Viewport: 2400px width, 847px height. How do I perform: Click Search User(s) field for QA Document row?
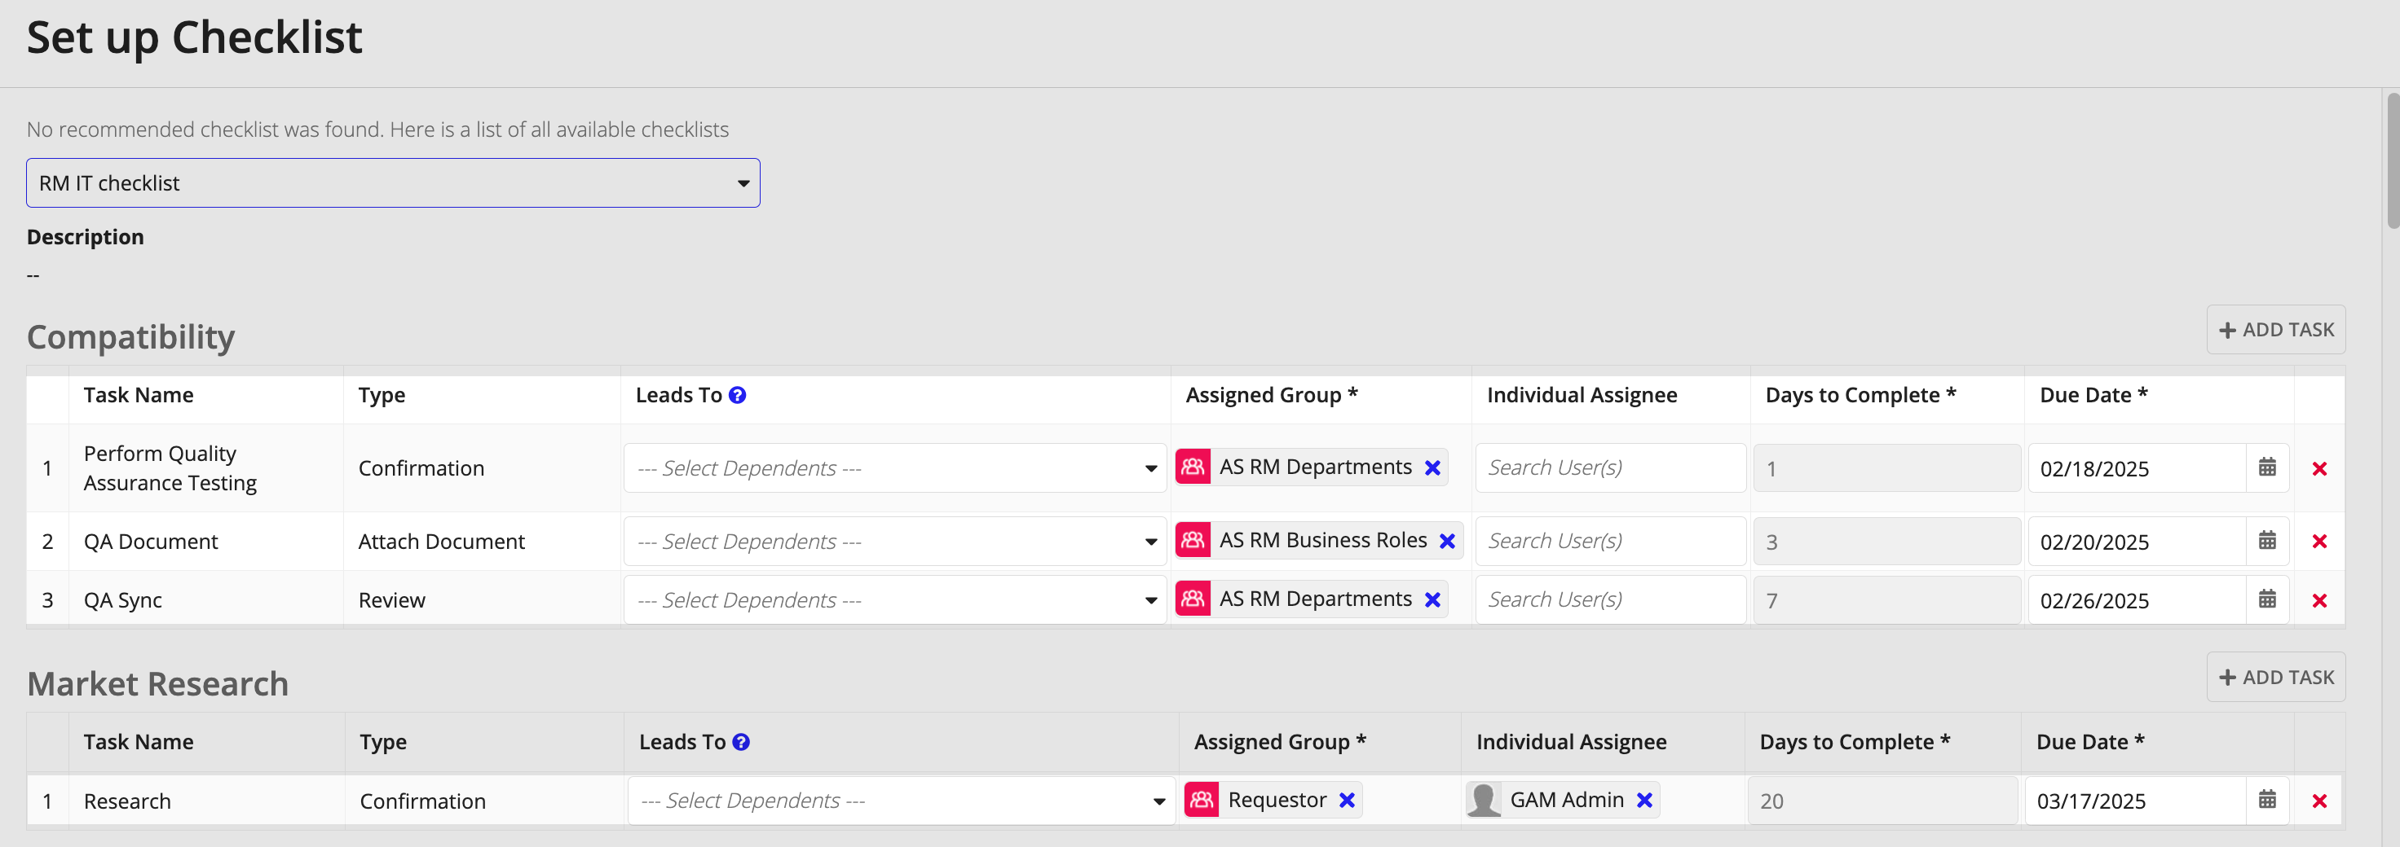click(x=1611, y=542)
